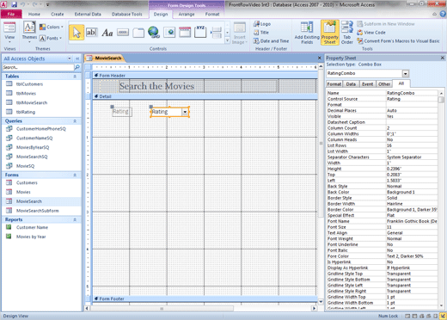The image size is (447, 320).
Task: Collapse the Forms group
Action: click(75, 175)
